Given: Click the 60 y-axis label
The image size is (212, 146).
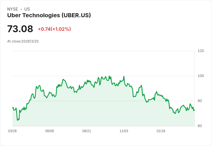Looking at the screenshot, I should click(200, 126).
